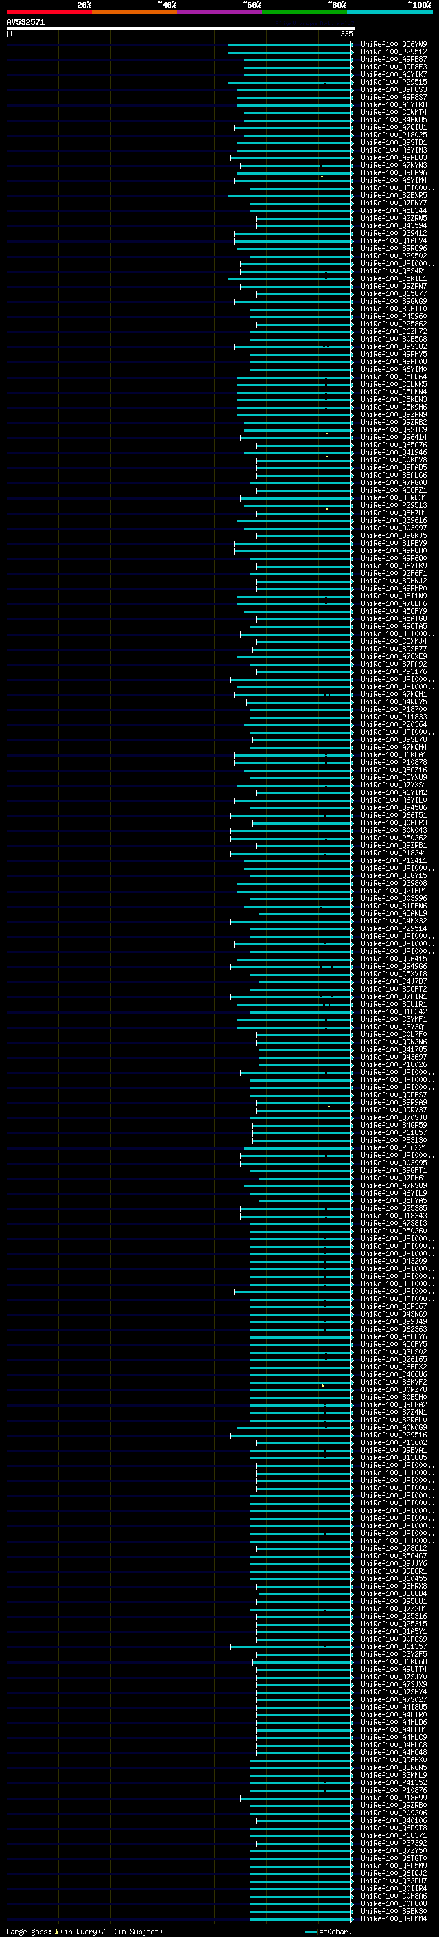Select hit label UniRef100_P18026

click(394, 1064)
